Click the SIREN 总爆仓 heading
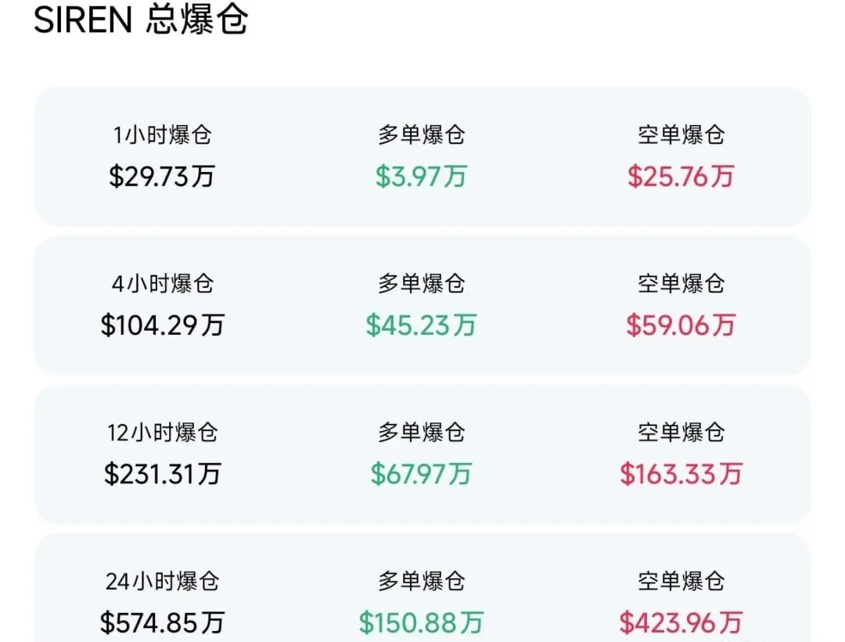Screen dimensions: 845x642 tap(140, 20)
